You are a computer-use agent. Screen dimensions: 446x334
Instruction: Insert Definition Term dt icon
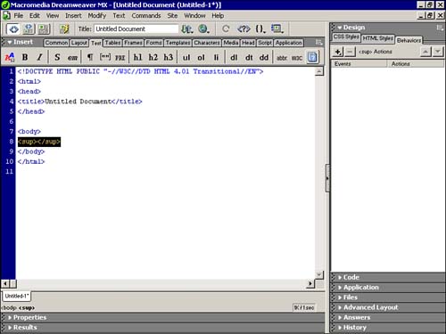249,58
